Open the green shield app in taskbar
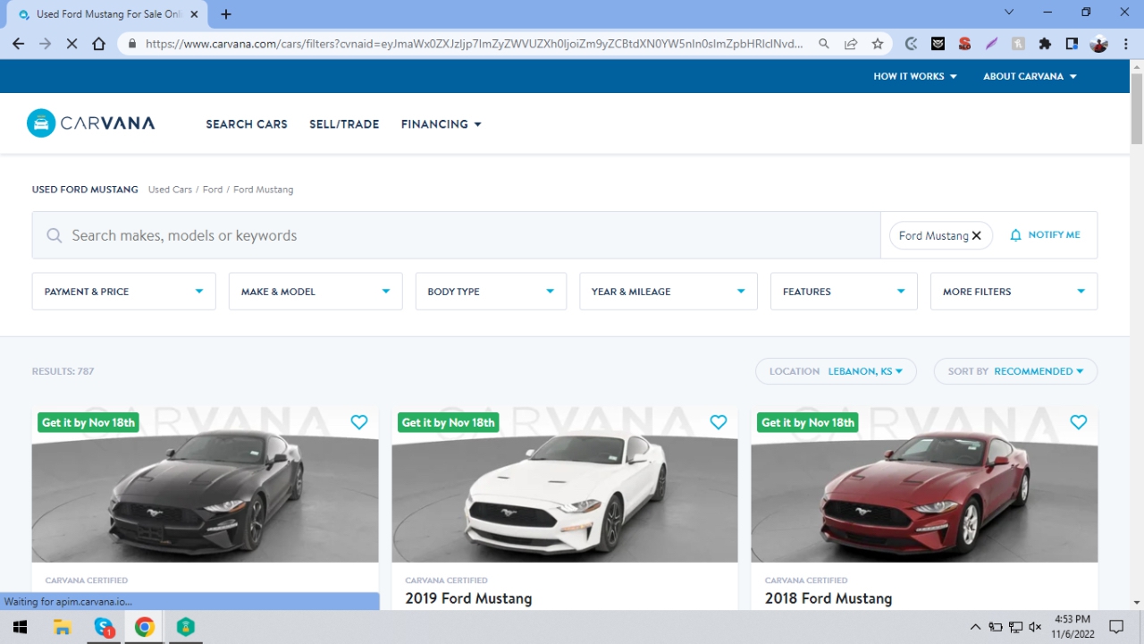This screenshot has width=1144, height=644. [x=186, y=627]
